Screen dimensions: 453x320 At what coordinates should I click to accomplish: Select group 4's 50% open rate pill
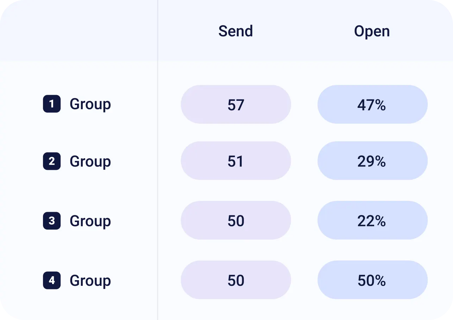pos(372,280)
